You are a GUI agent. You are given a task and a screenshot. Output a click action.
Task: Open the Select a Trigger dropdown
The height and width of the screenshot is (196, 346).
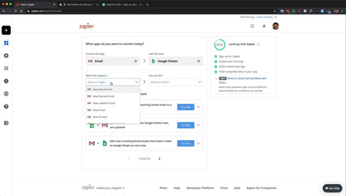tap(113, 82)
